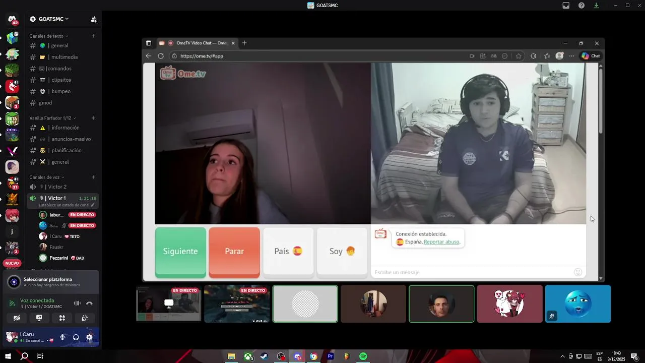This screenshot has width=645, height=363.
Task: Open Spotify from Windows taskbar
Action: coord(363,356)
